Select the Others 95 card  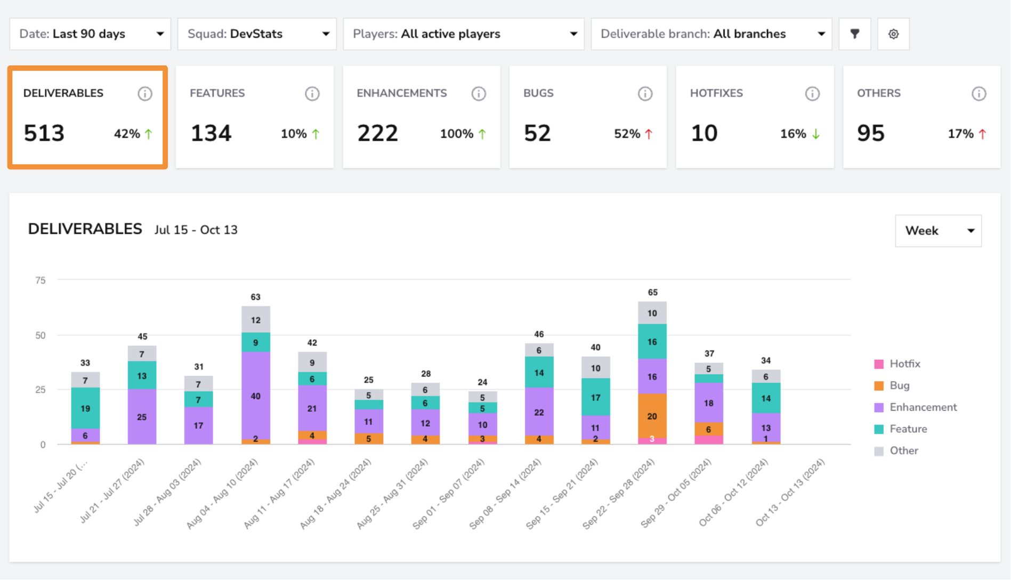point(922,117)
